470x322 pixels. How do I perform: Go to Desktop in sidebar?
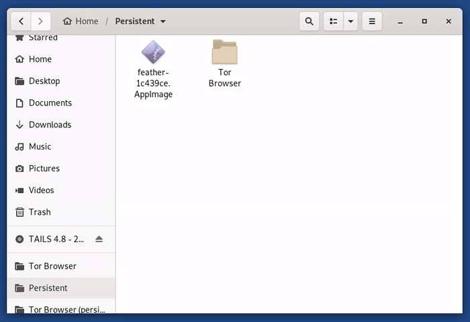(44, 81)
